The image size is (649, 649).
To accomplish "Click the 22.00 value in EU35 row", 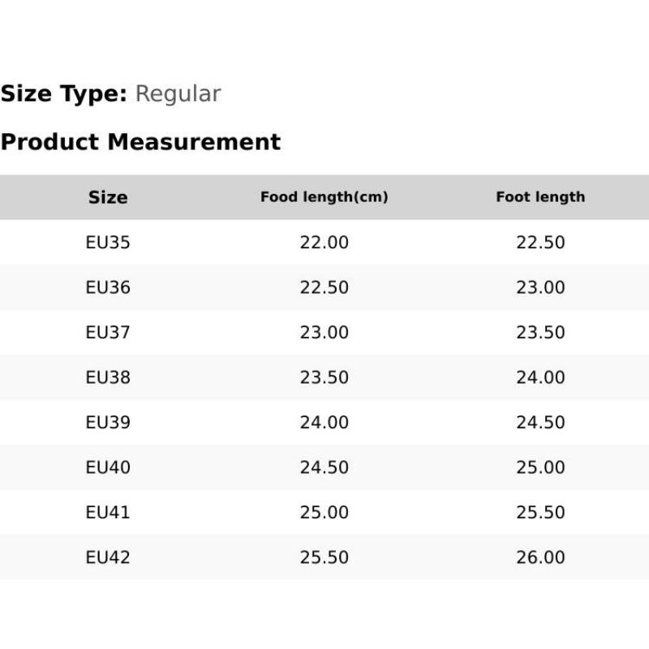I will (x=324, y=243).
